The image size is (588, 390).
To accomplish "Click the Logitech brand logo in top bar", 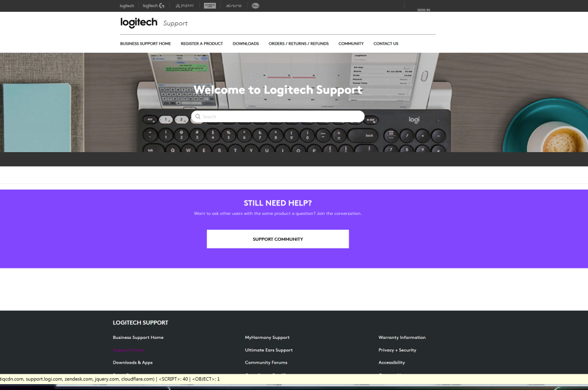I will point(127,6).
